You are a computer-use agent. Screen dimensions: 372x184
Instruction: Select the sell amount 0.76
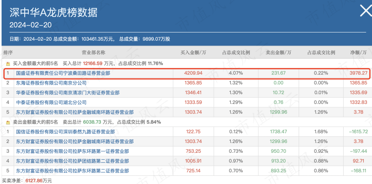278,102
